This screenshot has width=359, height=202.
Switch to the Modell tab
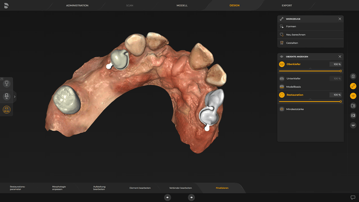(x=182, y=6)
